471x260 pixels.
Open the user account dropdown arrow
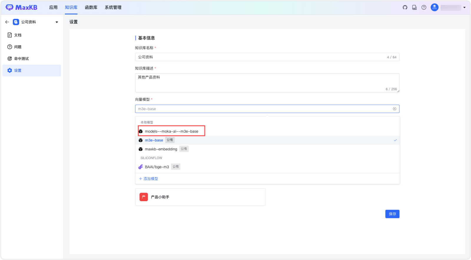pyautogui.click(x=465, y=8)
